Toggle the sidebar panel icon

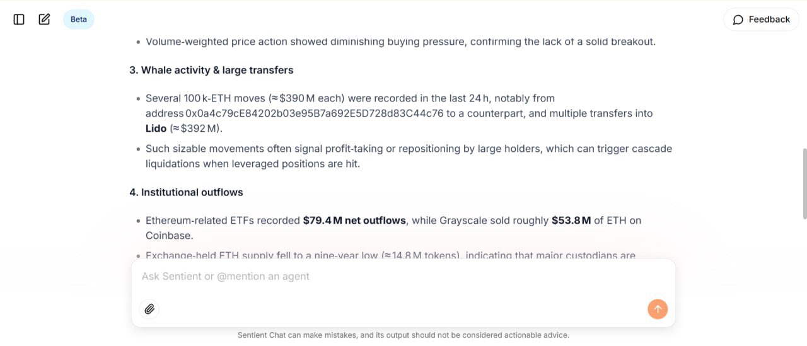(19, 20)
